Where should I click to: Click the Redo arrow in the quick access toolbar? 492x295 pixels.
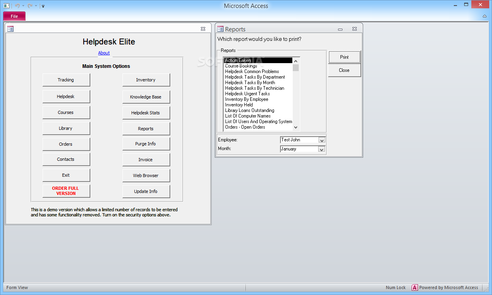tap(30, 6)
